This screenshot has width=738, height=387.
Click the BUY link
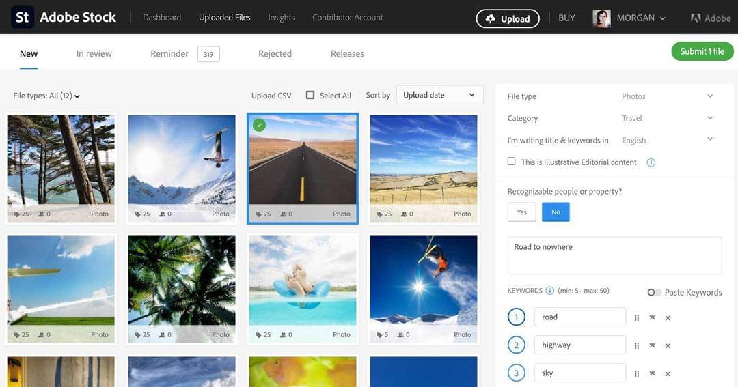pos(566,18)
